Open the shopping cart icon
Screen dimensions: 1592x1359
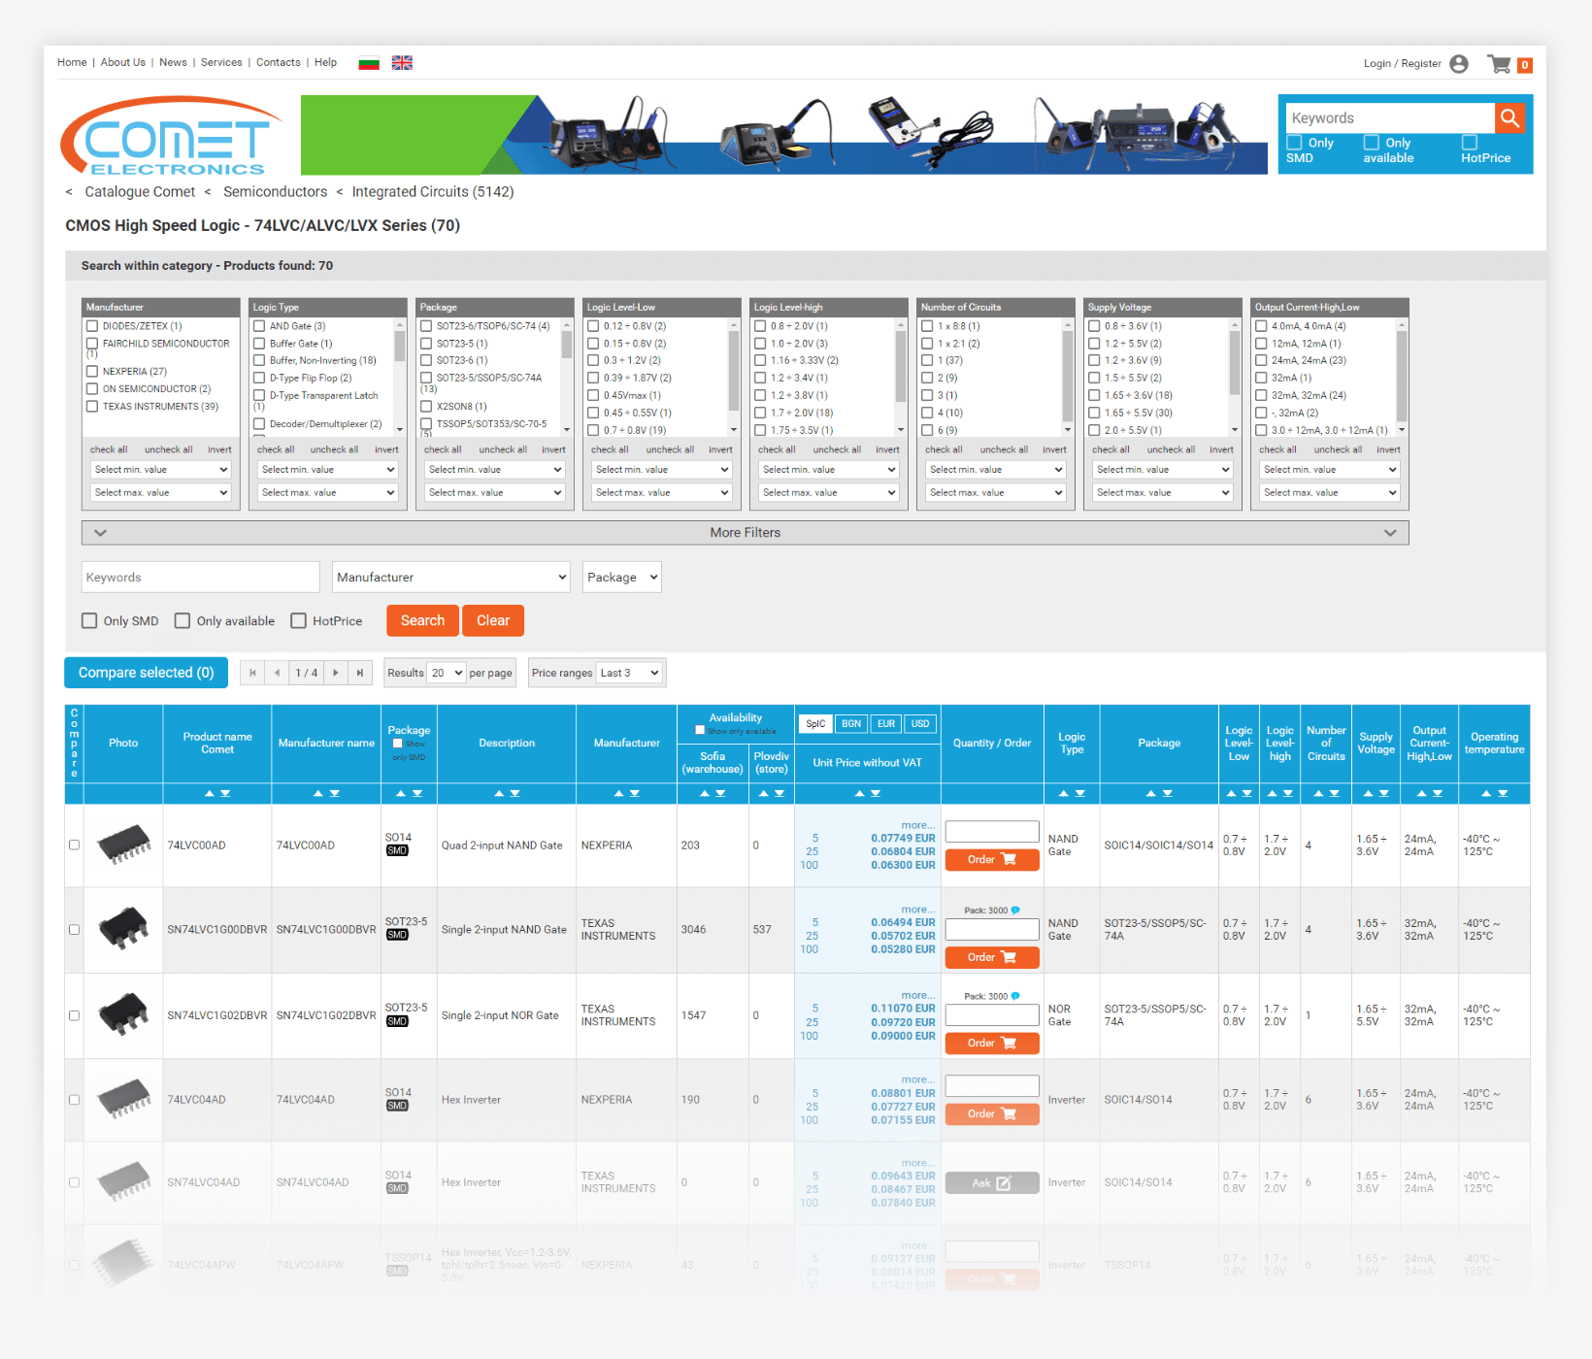click(1500, 64)
